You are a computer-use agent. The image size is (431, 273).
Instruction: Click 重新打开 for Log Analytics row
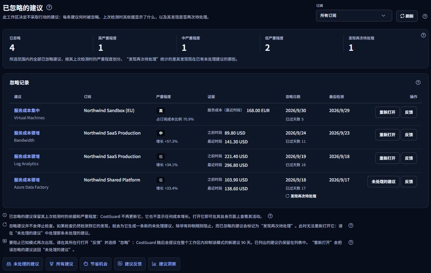point(387,158)
